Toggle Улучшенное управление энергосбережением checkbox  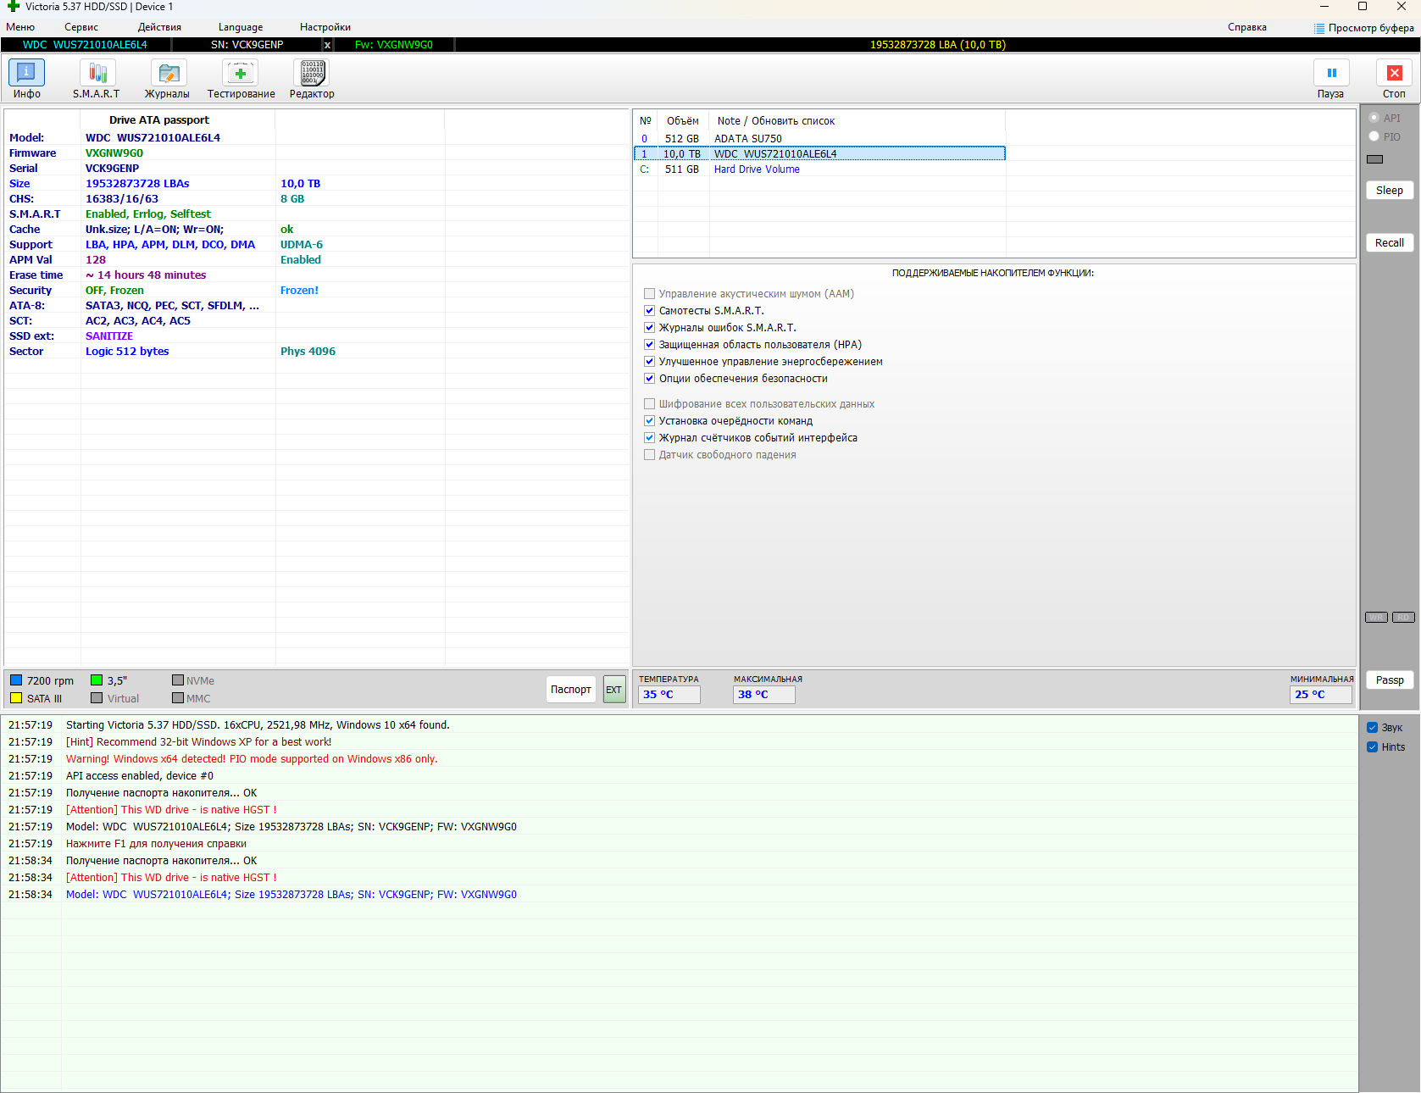650,362
